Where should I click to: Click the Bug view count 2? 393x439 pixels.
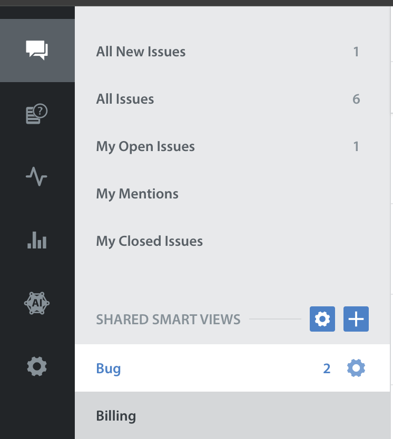click(x=327, y=368)
